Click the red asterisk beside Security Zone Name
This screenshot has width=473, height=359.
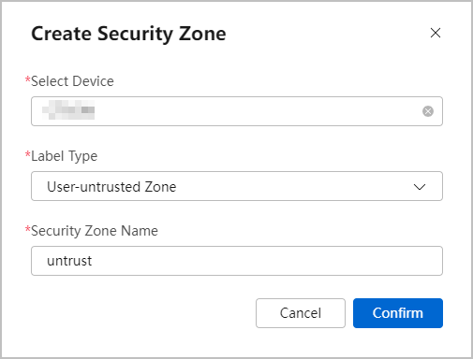28,228
